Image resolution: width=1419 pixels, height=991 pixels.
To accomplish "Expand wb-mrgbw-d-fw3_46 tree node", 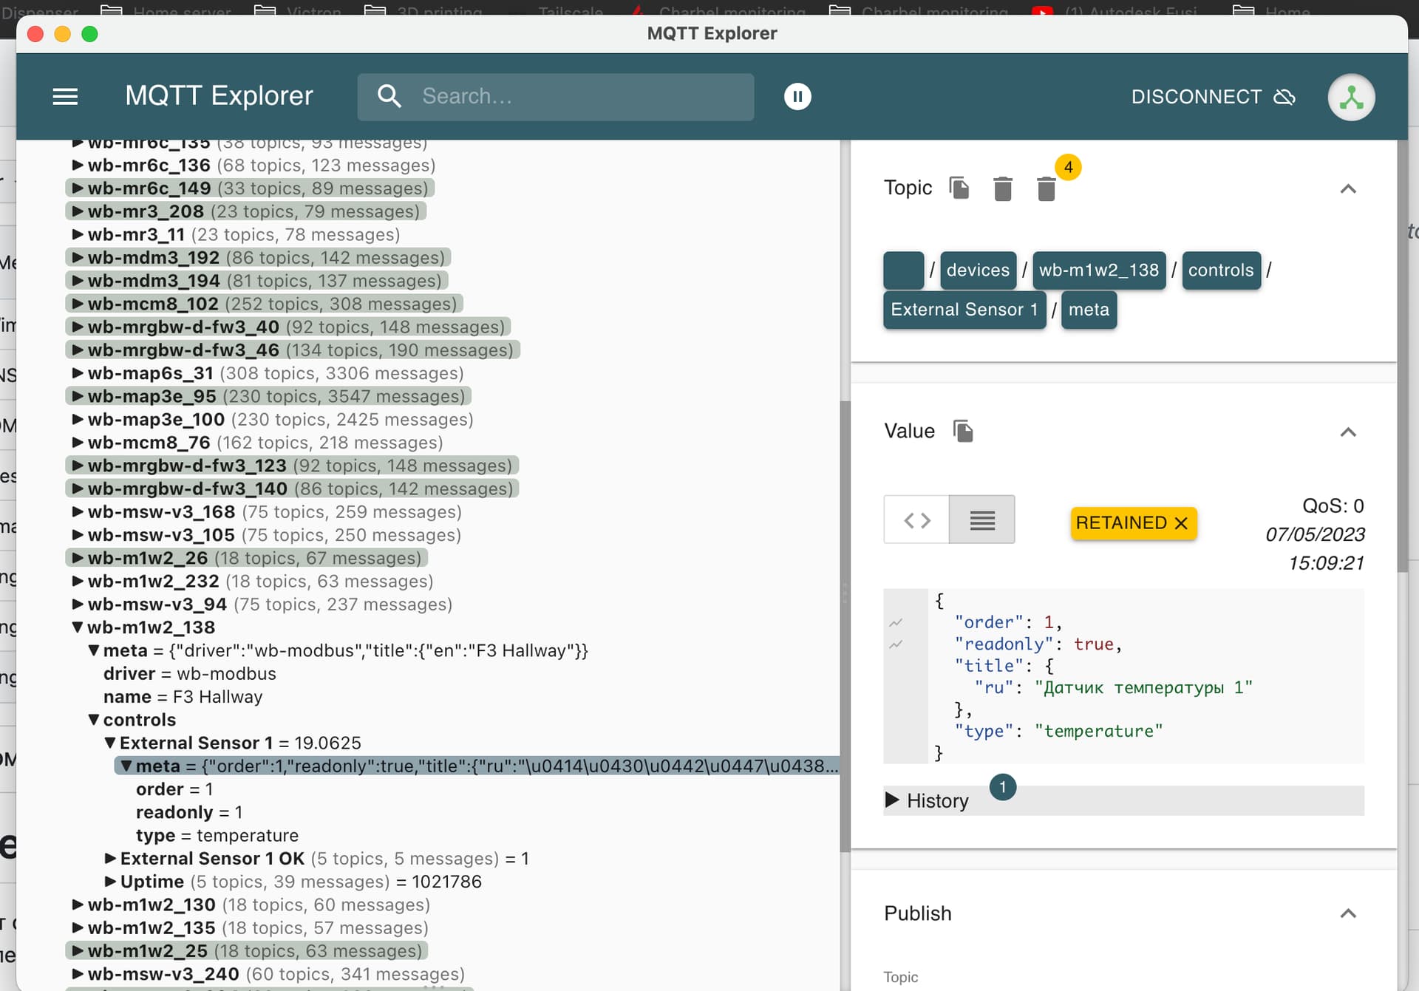I will (77, 350).
